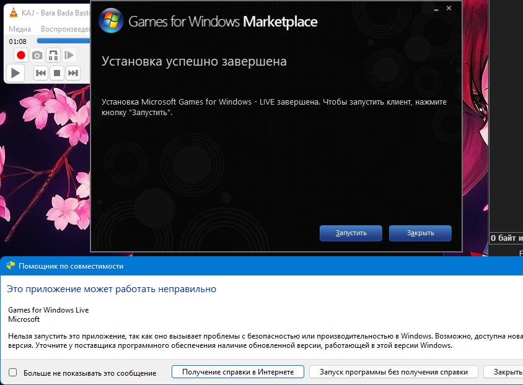Click the Microsoft publisher name text
Viewport: 523px width, 385px height.
click(x=24, y=319)
